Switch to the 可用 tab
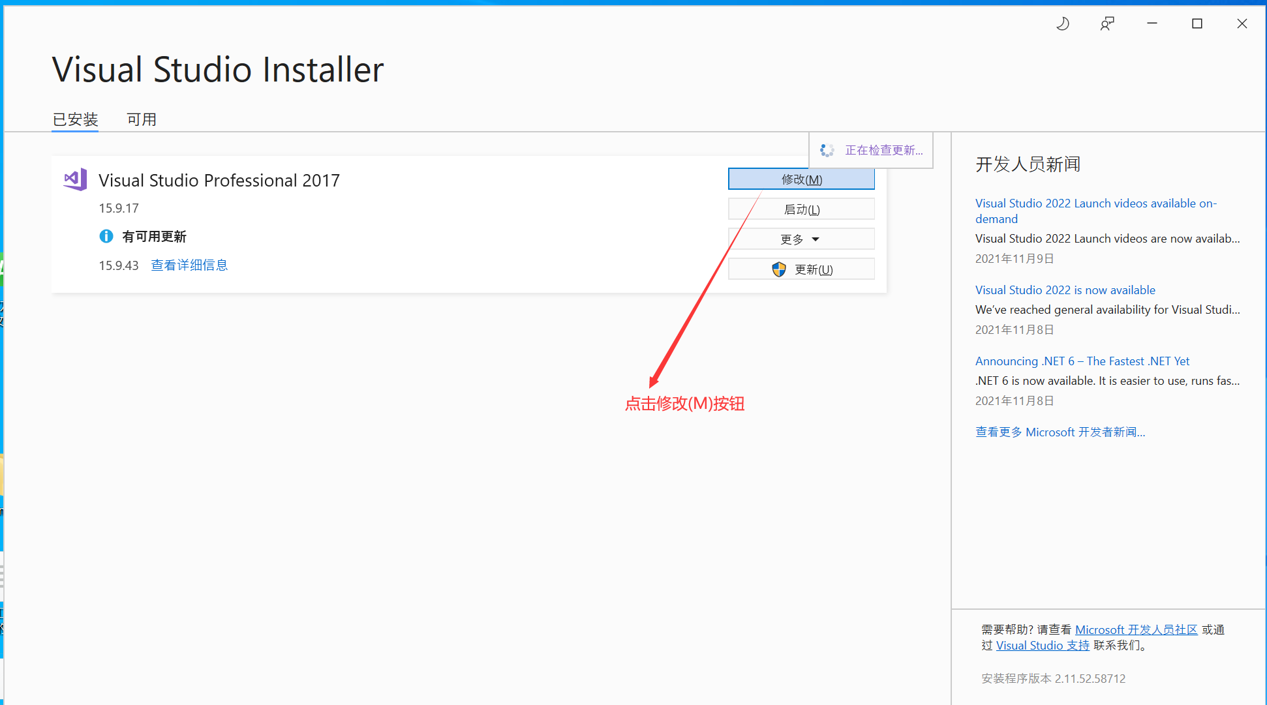1267x705 pixels. [x=142, y=119]
